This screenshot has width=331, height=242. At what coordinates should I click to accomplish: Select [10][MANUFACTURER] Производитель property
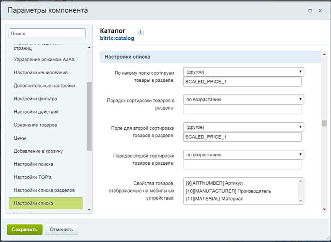[x=229, y=191]
